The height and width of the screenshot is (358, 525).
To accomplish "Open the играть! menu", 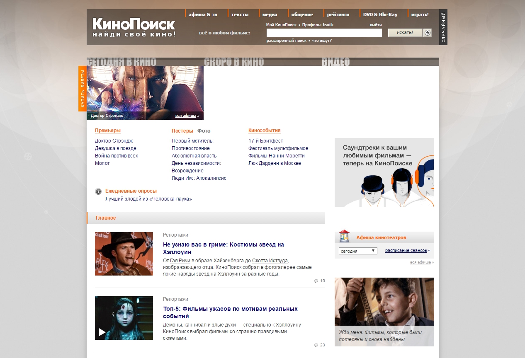I will [420, 15].
